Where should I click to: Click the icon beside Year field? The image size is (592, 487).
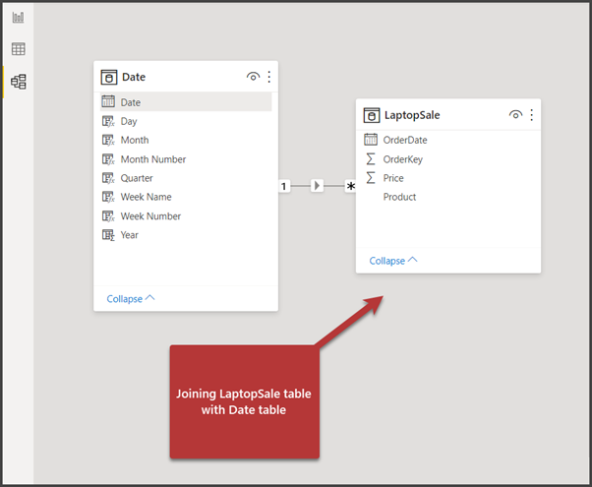coord(108,235)
